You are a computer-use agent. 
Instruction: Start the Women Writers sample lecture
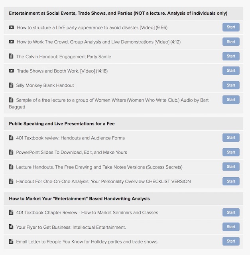pos(231,100)
